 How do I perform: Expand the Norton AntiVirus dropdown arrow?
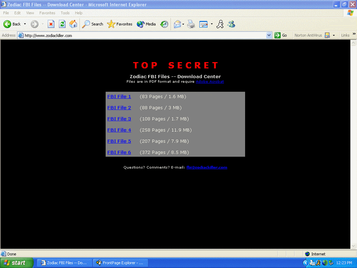point(334,35)
